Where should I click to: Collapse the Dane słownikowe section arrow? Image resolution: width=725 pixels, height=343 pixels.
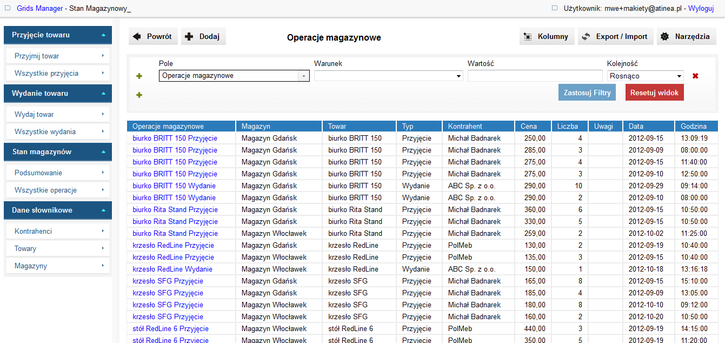(x=103, y=210)
